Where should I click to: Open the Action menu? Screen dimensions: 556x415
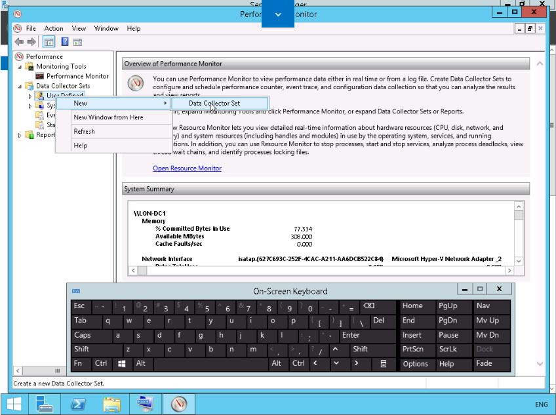54,28
